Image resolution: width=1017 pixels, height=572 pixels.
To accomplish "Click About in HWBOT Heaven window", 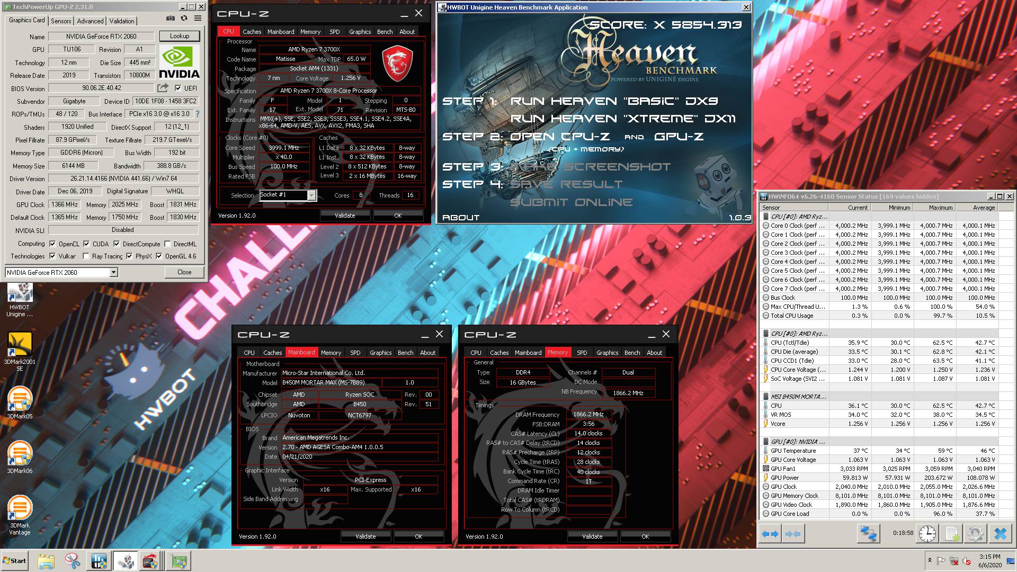I will (461, 218).
